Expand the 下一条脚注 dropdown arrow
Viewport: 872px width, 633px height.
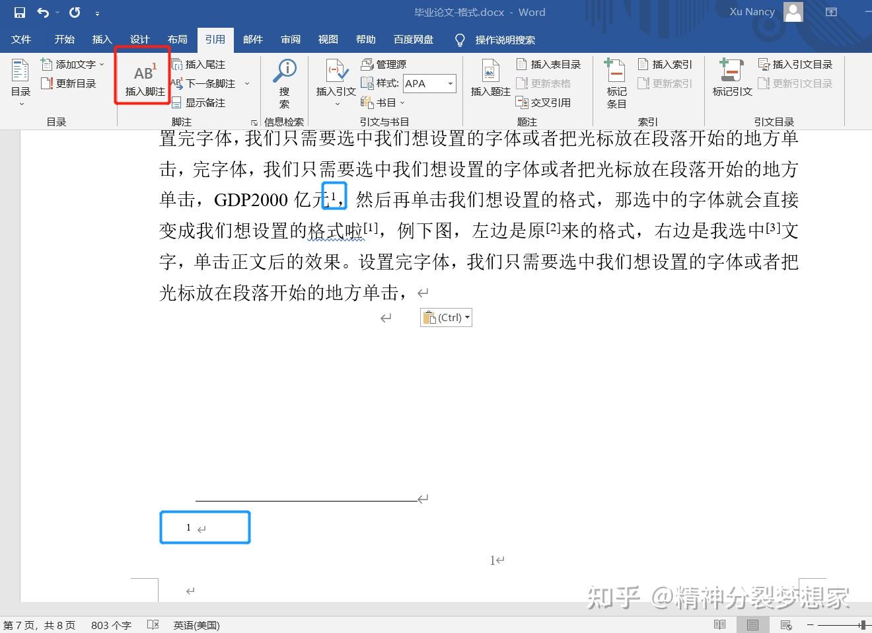click(x=247, y=83)
